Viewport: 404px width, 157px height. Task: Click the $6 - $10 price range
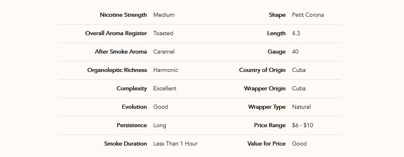click(303, 126)
